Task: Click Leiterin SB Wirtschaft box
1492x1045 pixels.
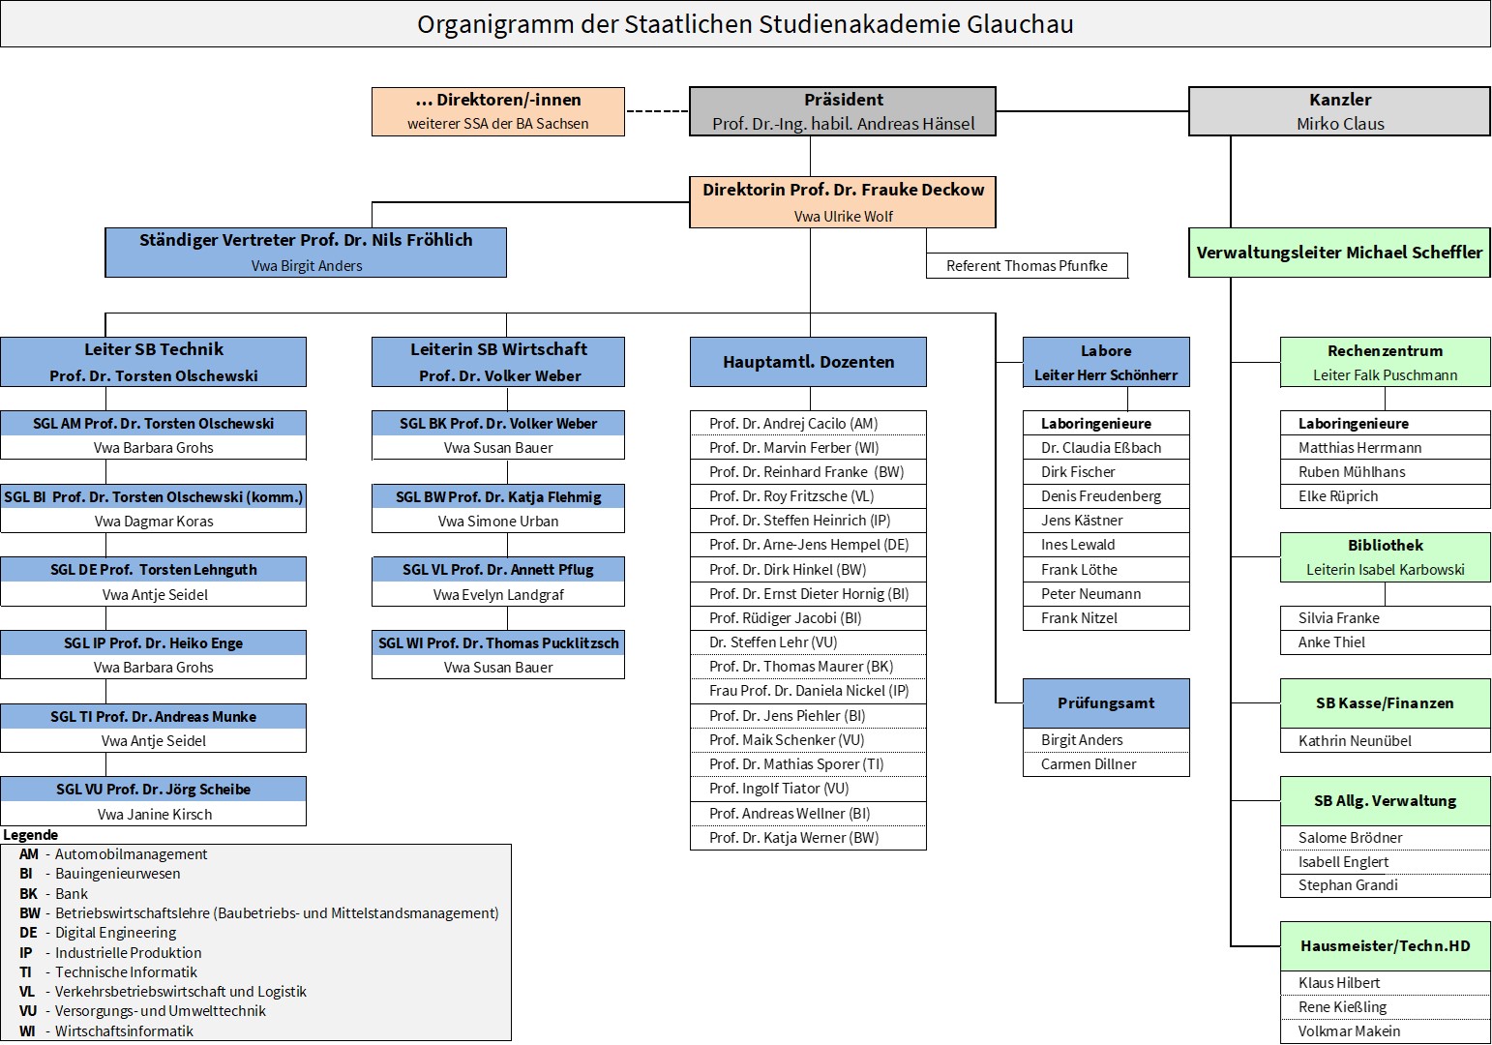Action: click(498, 362)
